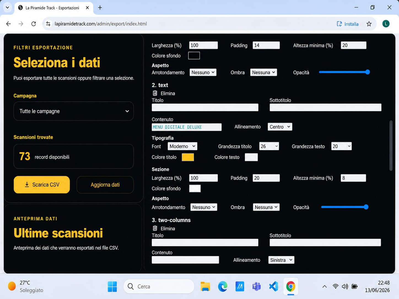Bookmark this page with the star icon
399x299 pixels.
(369, 24)
